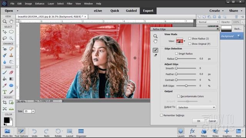Image resolution: width=246 pixels, height=138 pixels.
Task: Open the Filter menu
Action: pos(70,3)
